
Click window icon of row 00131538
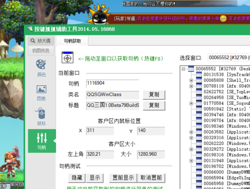[199, 75]
